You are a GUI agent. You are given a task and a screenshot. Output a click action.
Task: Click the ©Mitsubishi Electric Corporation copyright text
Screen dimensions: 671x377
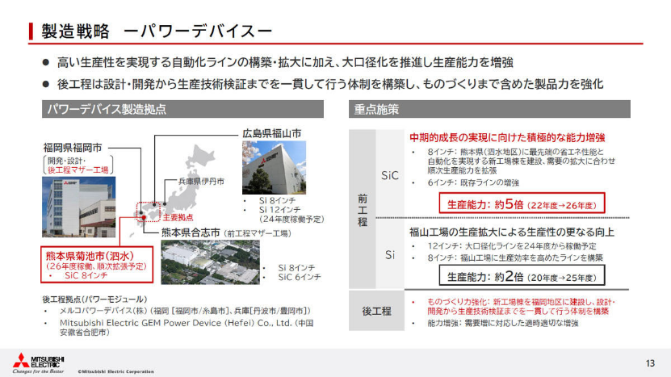pos(116,371)
